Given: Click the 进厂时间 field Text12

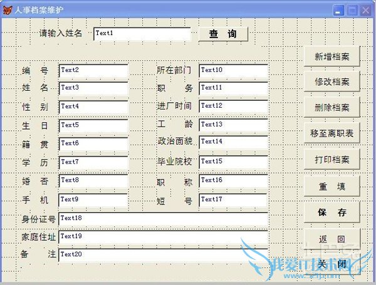Looking at the screenshot, I should pos(233,106).
